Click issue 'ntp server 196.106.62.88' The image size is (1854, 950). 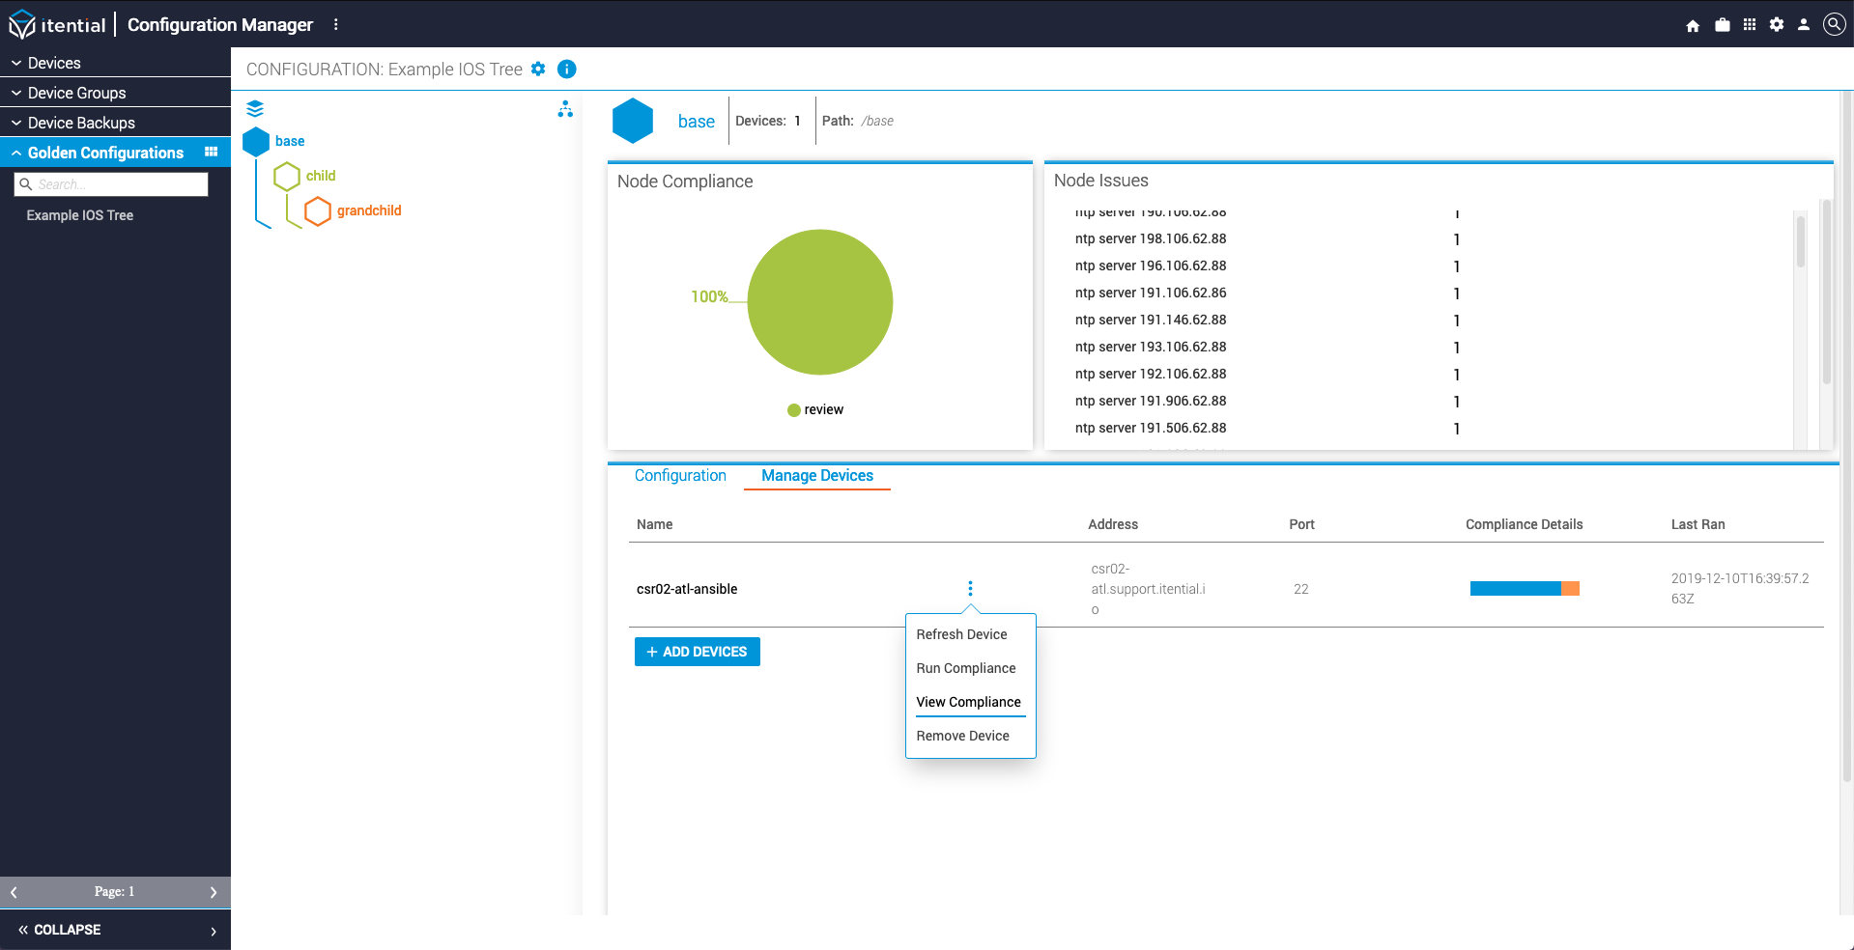coord(1151,265)
